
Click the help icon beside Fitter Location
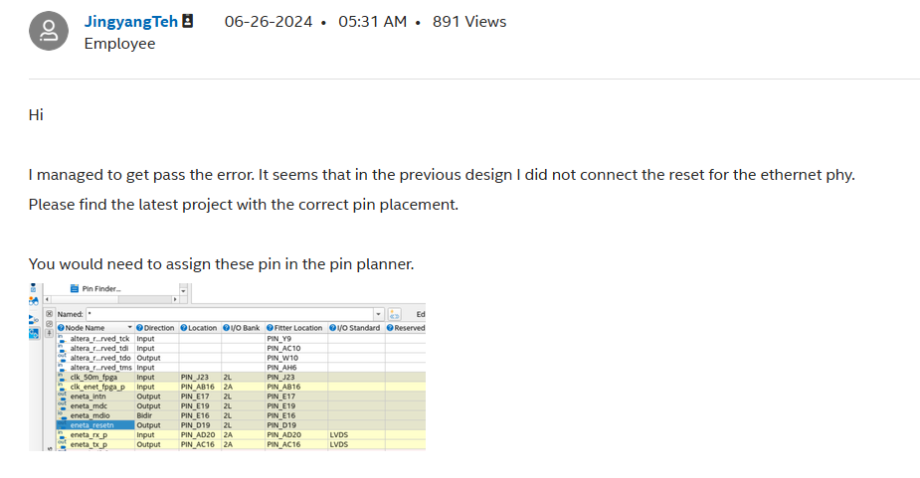click(x=270, y=328)
